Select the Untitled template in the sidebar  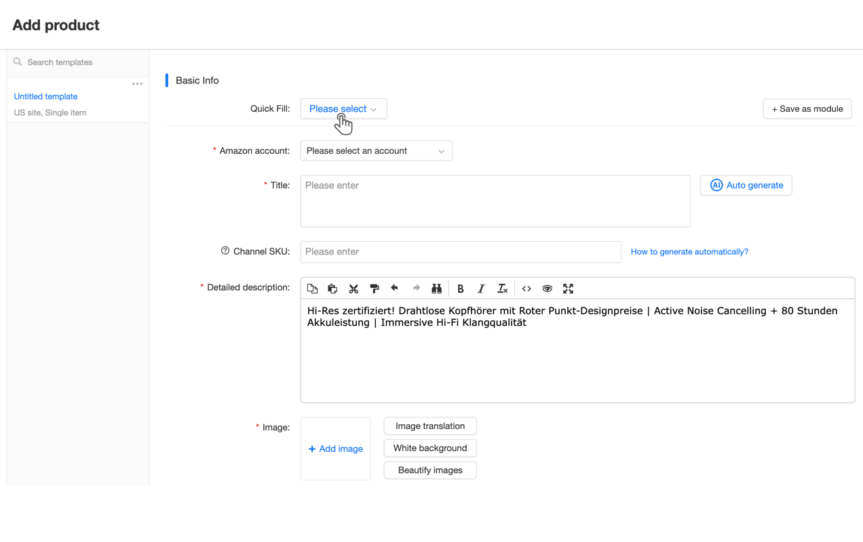tap(45, 96)
